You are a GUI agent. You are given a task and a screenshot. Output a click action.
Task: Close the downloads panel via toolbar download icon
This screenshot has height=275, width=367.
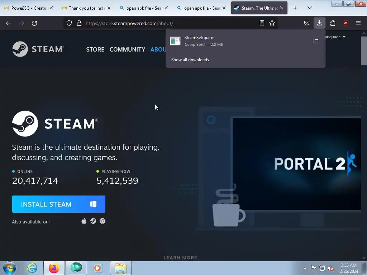tap(319, 23)
